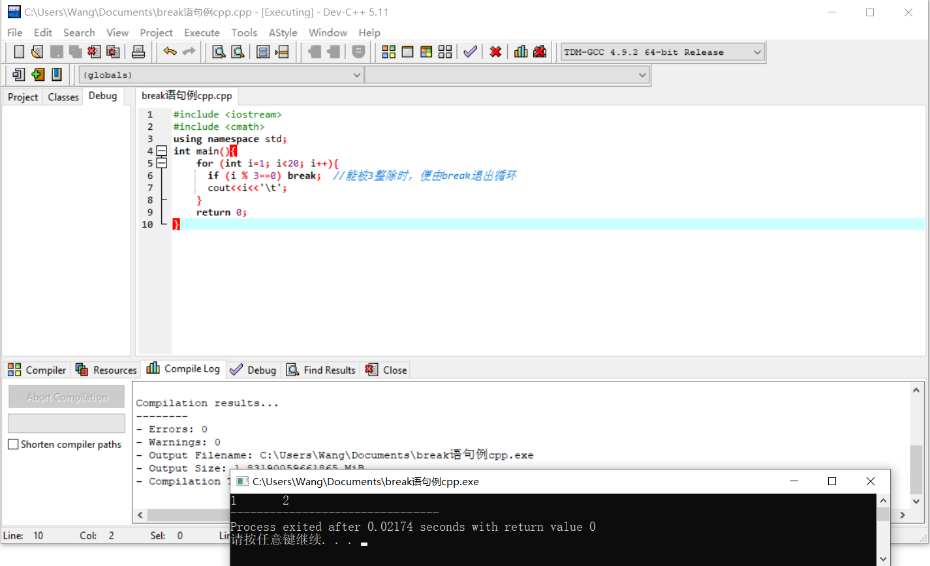The image size is (930, 566).
Task: Maximize the break语句例cpp.exe console window
Action: 832,481
